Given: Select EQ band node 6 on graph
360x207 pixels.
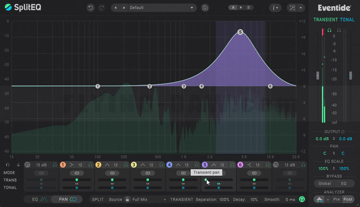Looking at the screenshot, I should pos(270,86).
